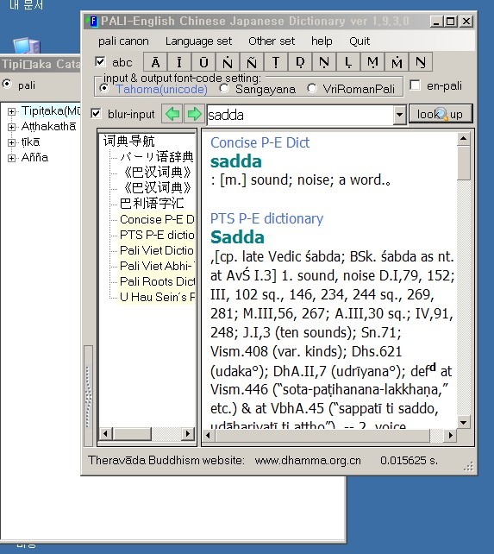The width and height of the screenshot is (494, 554).
Task: Click the sadda search input field
Action: point(300,115)
